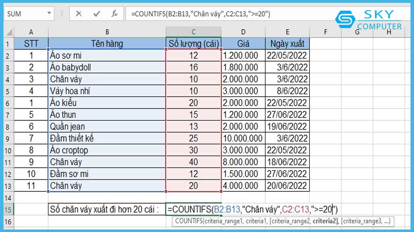Image resolution: width=414 pixels, height=232 pixels.
Task: Select the cell 'Áo babydoll'
Action: point(107,67)
